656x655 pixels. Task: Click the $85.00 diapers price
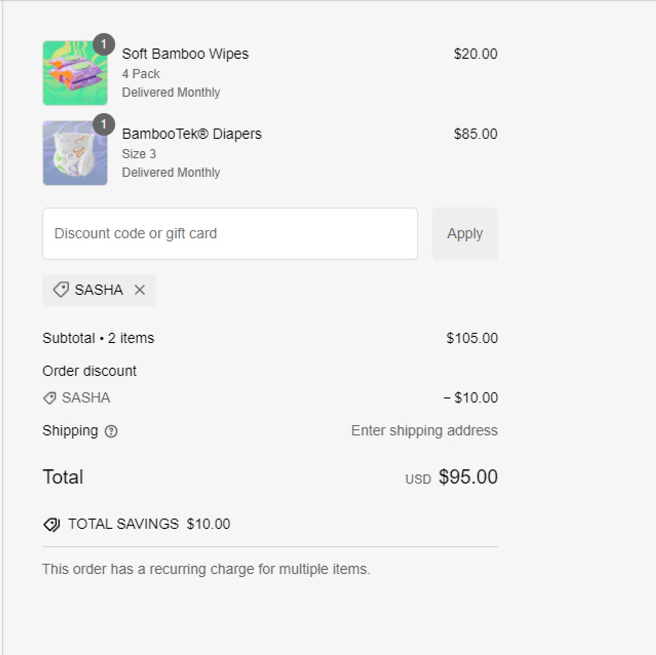pyautogui.click(x=475, y=134)
